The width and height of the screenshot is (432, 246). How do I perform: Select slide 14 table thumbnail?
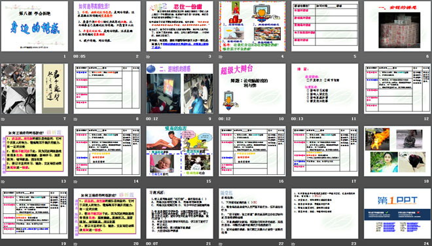click(107, 151)
